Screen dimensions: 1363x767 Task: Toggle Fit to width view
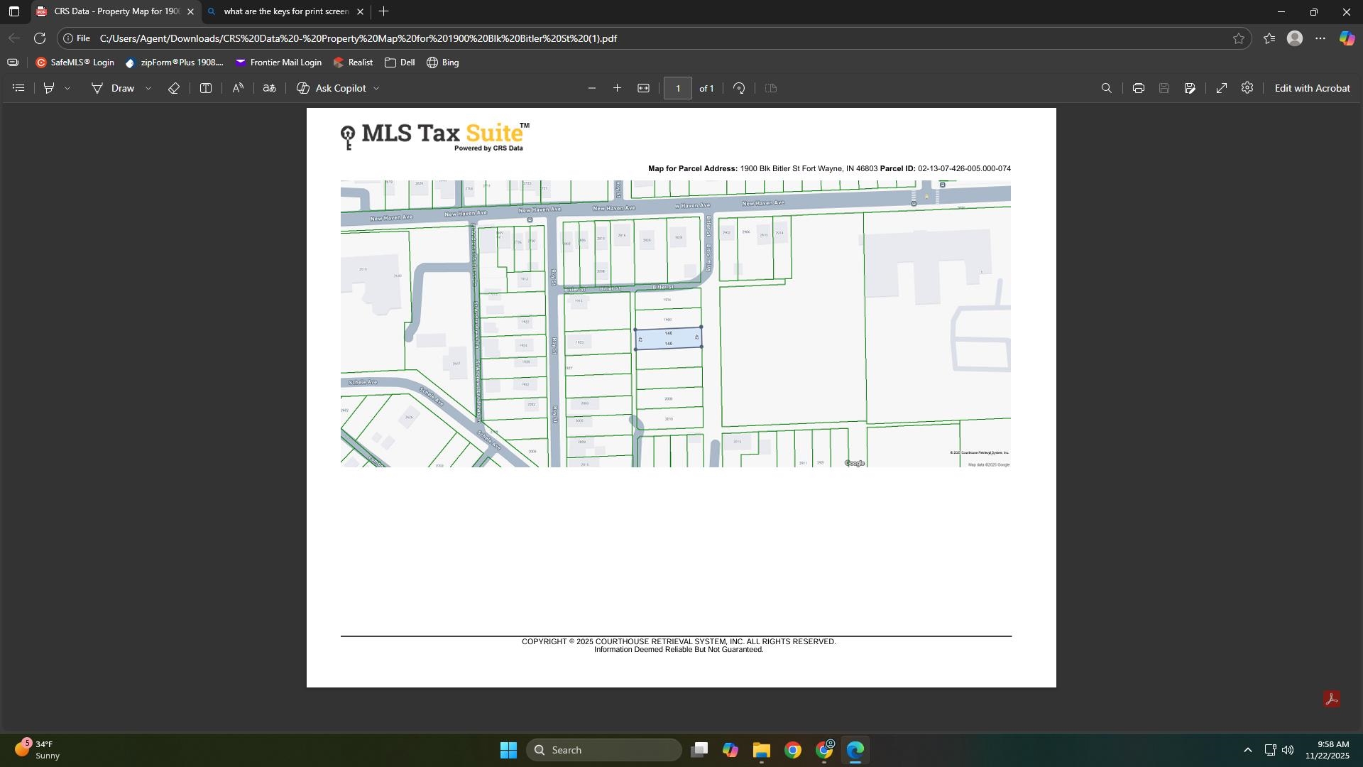point(643,88)
